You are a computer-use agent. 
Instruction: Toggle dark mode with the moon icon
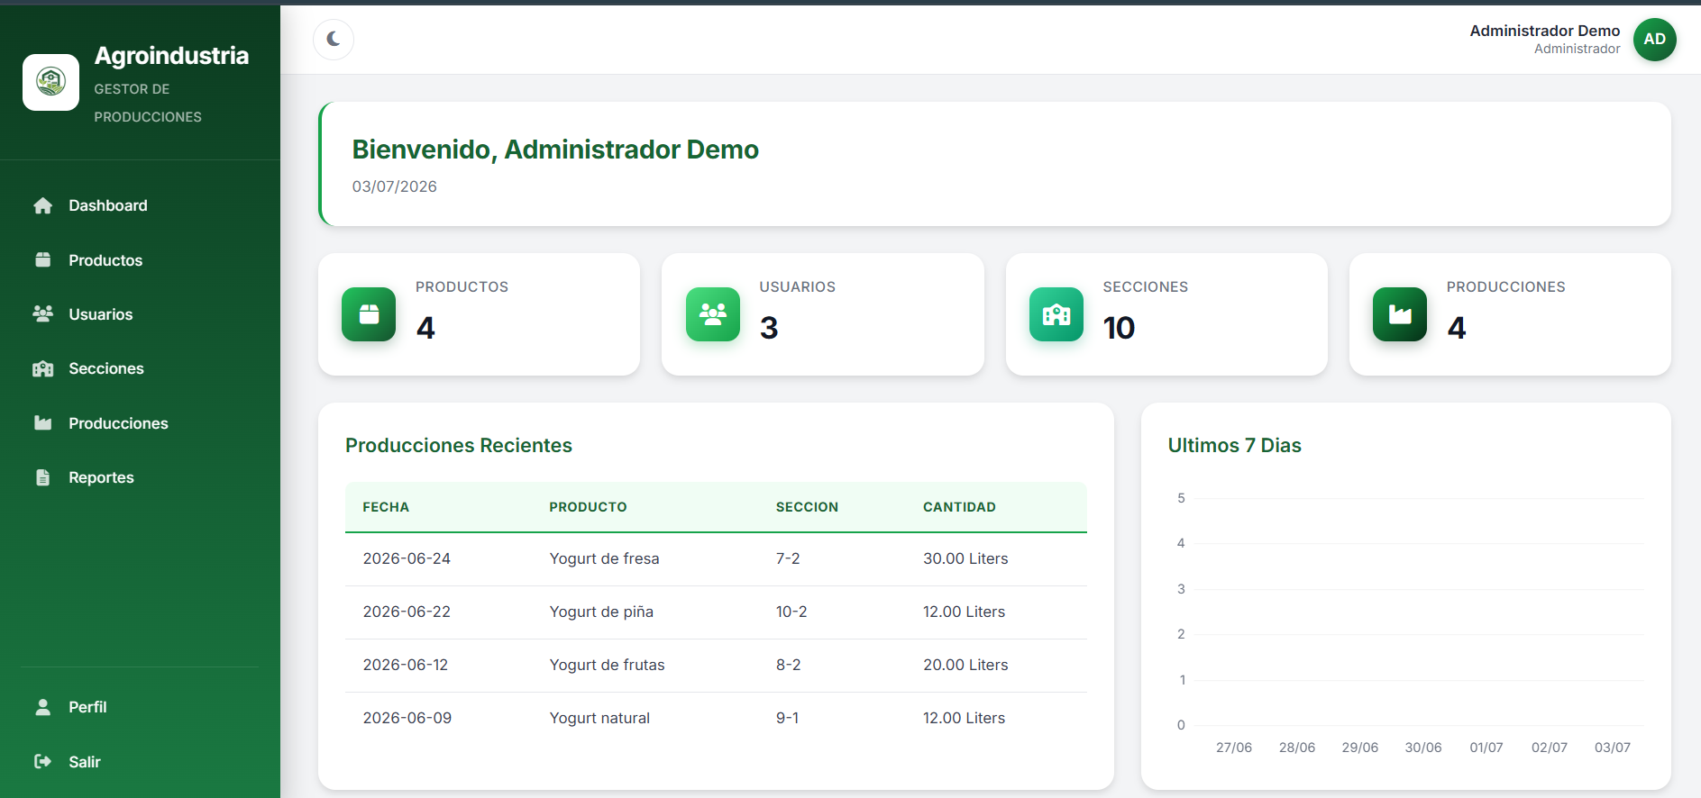(x=334, y=39)
